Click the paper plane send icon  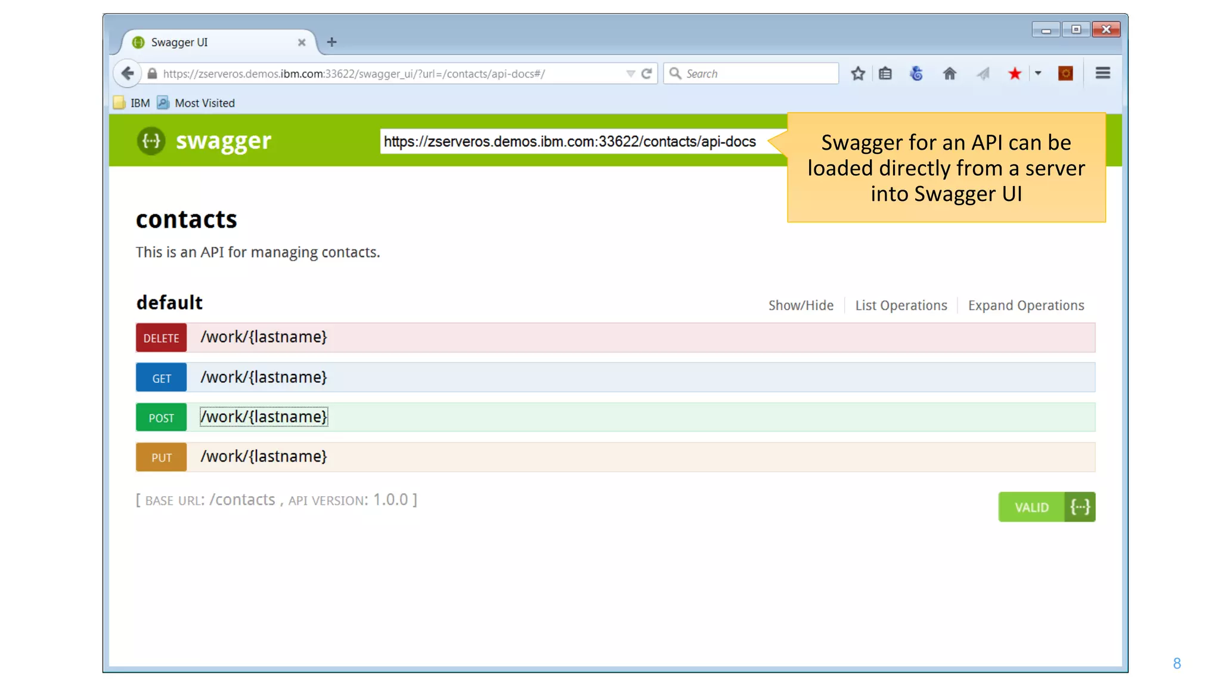click(983, 73)
